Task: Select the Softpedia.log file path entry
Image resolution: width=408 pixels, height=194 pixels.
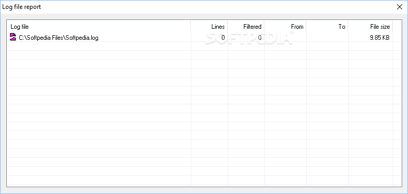Action: click(x=59, y=38)
